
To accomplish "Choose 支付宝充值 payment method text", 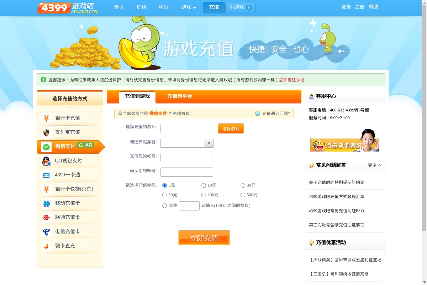I will tap(68, 132).
